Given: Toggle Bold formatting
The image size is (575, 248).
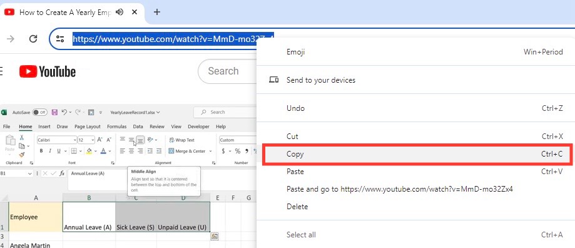Looking at the screenshot, I should (x=41, y=151).
